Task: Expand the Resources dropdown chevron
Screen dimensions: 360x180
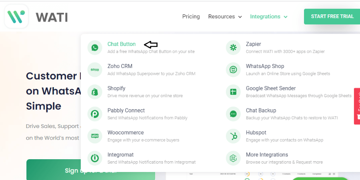Action: tap(240, 17)
